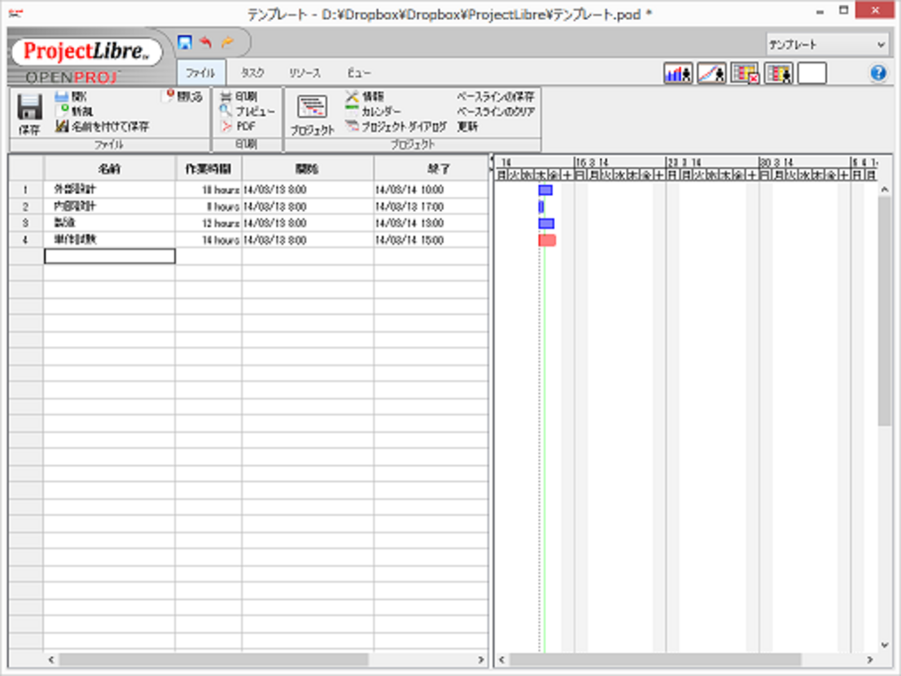Image resolution: width=901 pixels, height=676 pixels.
Task: Show the line chart sub-view icon
Action: (712, 73)
